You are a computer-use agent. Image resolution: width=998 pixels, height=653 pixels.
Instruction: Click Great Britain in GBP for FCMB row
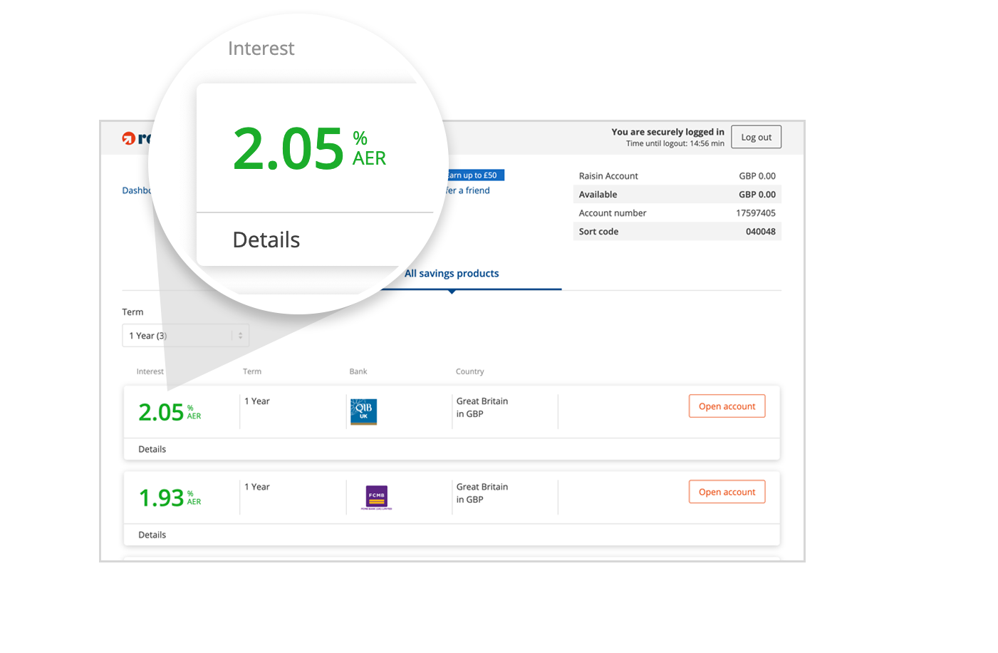point(482,493)
